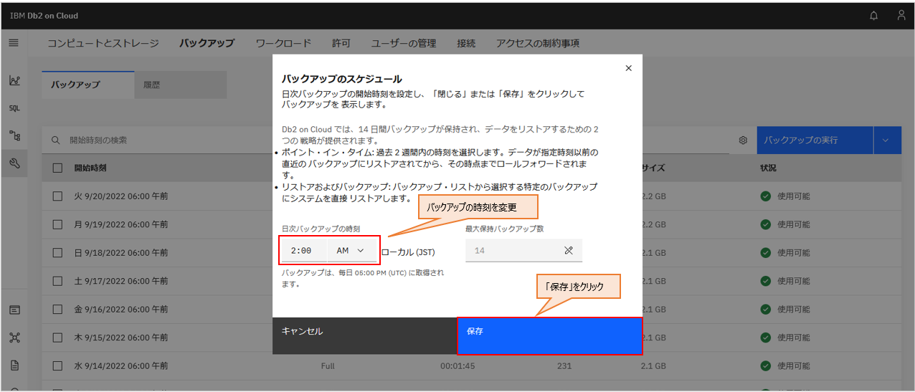915x392 pixels.
Task: Check the 火 9/20/2022 06:00 backup row
Action: click(x=57, y=196)
